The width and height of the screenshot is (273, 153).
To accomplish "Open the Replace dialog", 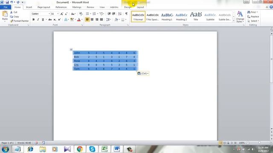I will tap(253, 17).
